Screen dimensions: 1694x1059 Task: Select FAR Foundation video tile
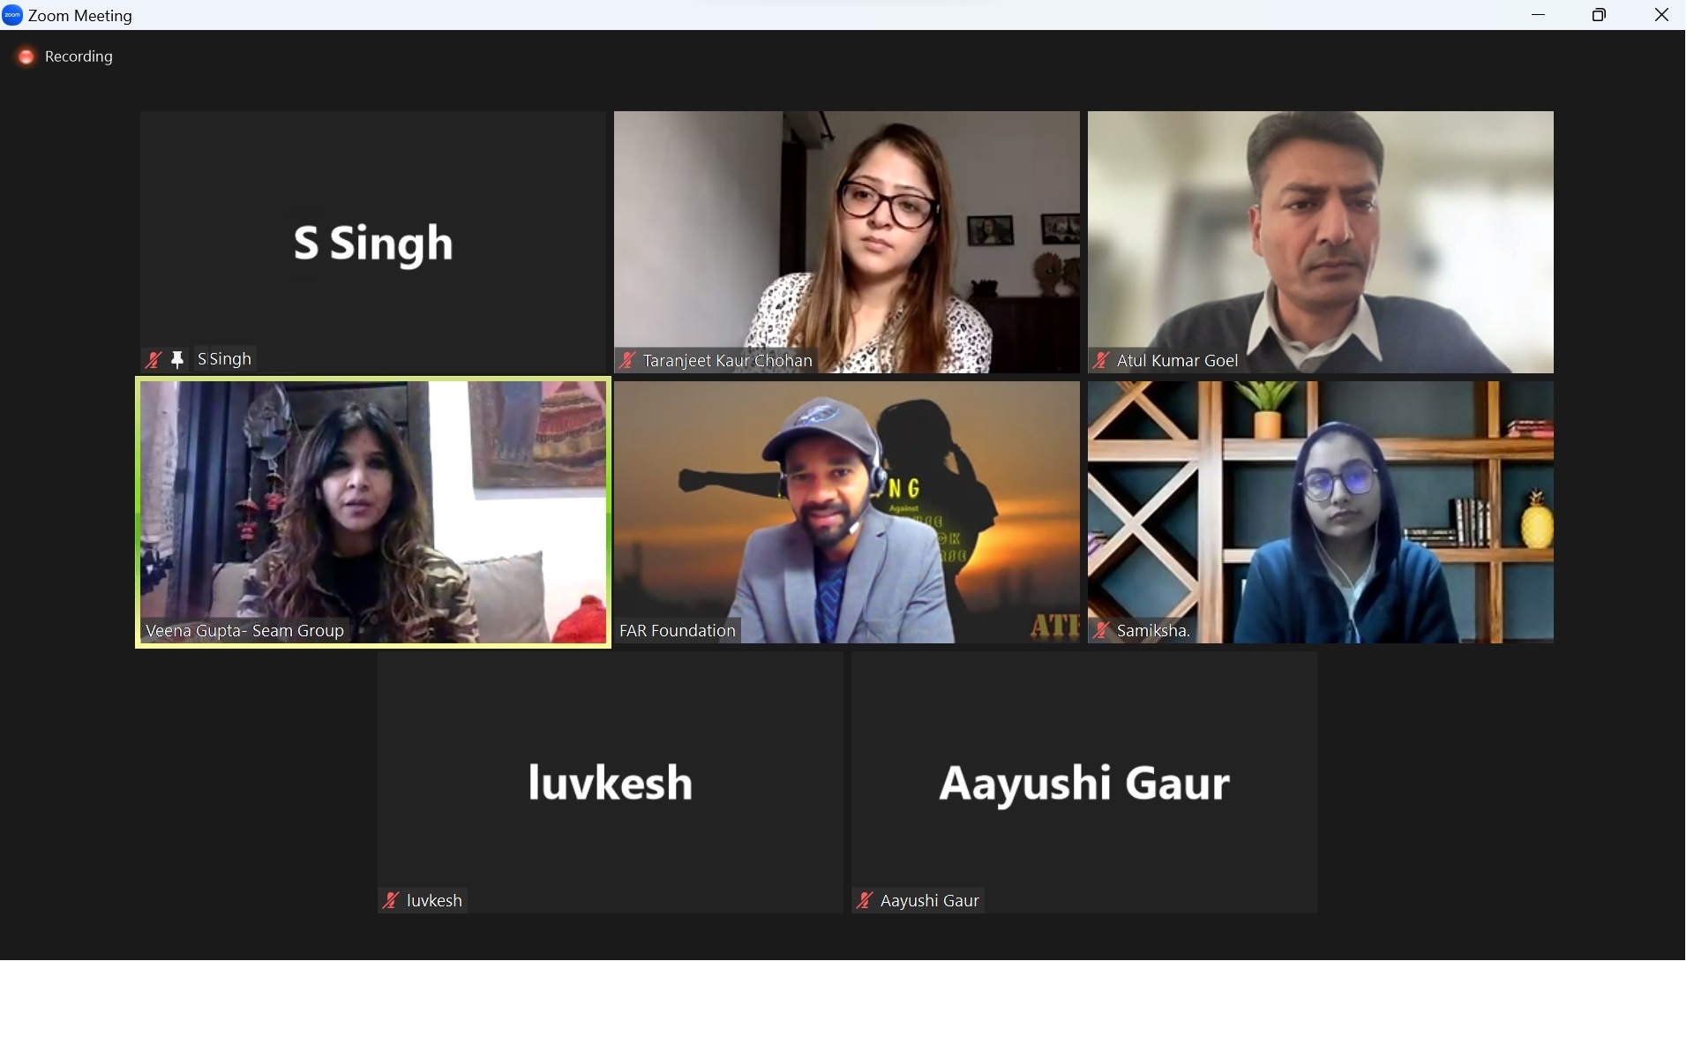pyautogui.click(x=847, y=512)
